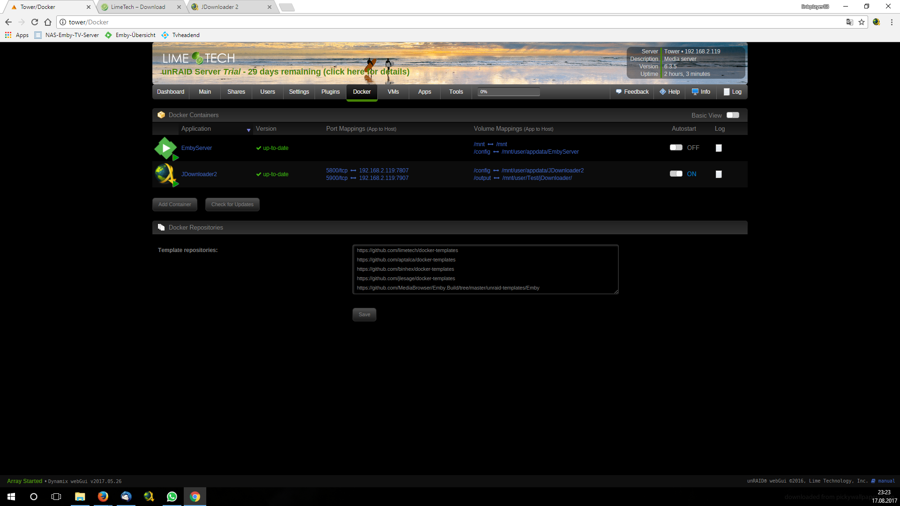
Task: Click the browser home icon
Action: (48, 22)
